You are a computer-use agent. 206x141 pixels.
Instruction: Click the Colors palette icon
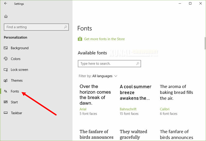6,59
